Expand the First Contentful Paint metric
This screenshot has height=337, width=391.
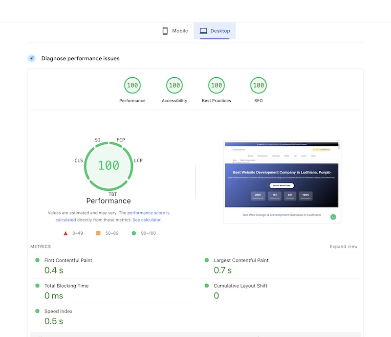[68, 260]
